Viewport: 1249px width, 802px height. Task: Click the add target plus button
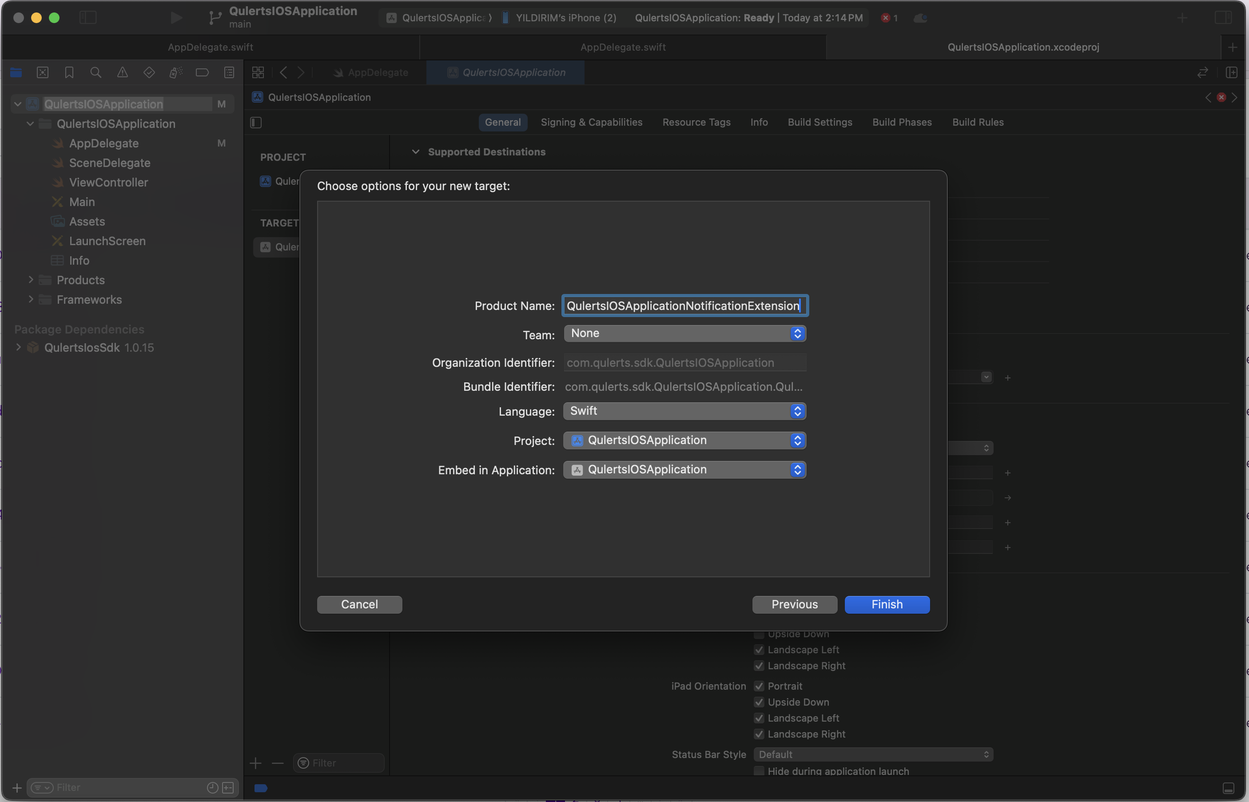pos(256,763)
